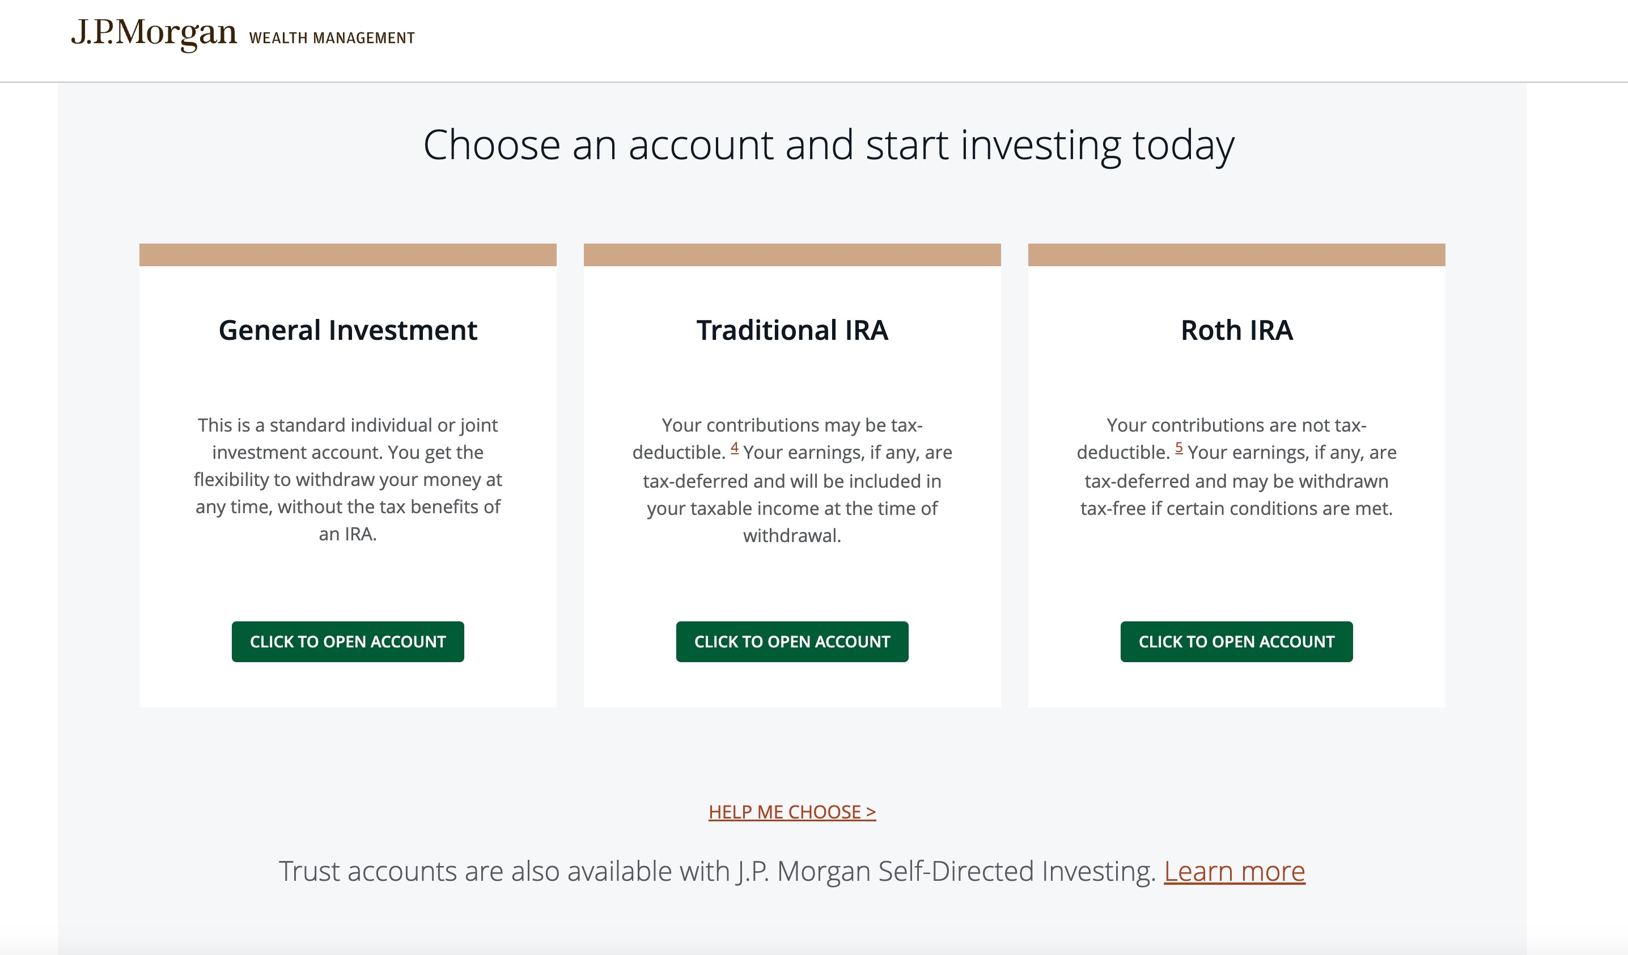Click the tan bar atop General Investment card

point(347,254)
